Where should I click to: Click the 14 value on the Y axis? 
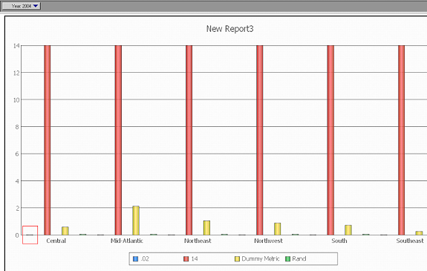16,46
